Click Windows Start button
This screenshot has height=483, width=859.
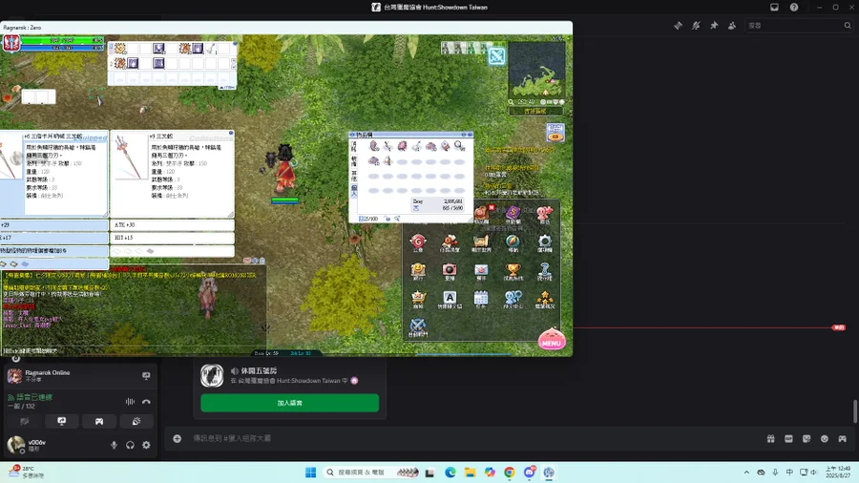[x=310, y=472]
